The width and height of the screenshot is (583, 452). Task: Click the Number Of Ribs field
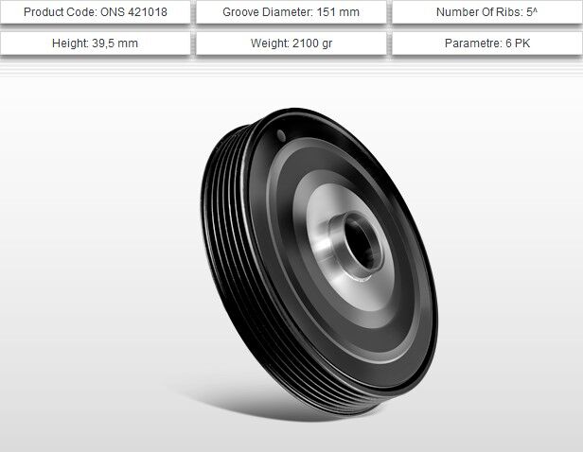point(487,12)
